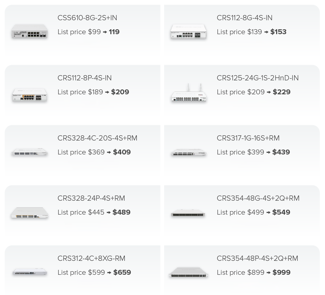Open the CRS328-24P-4S+RM switch photo
Viewport: 325px width, 295px height.
pyautogui.click(x=29, y=213)
